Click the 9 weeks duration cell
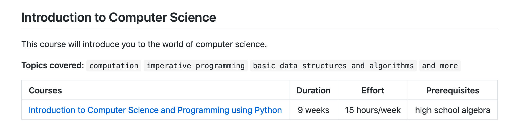 pos(314,110)
